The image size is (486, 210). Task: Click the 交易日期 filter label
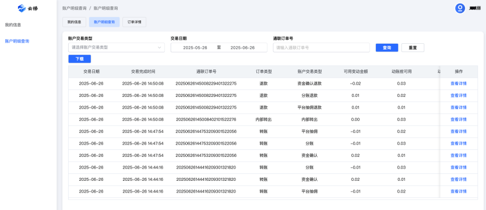tap(178, 38)
